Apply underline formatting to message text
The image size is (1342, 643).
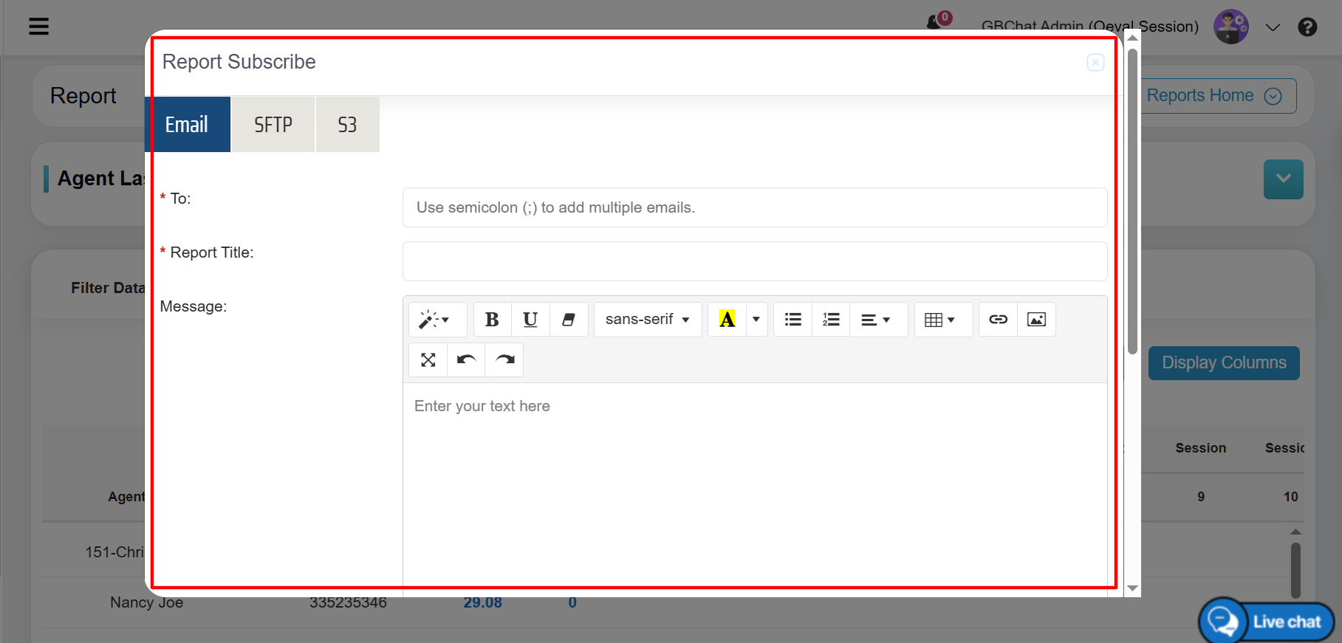point(530,320)
